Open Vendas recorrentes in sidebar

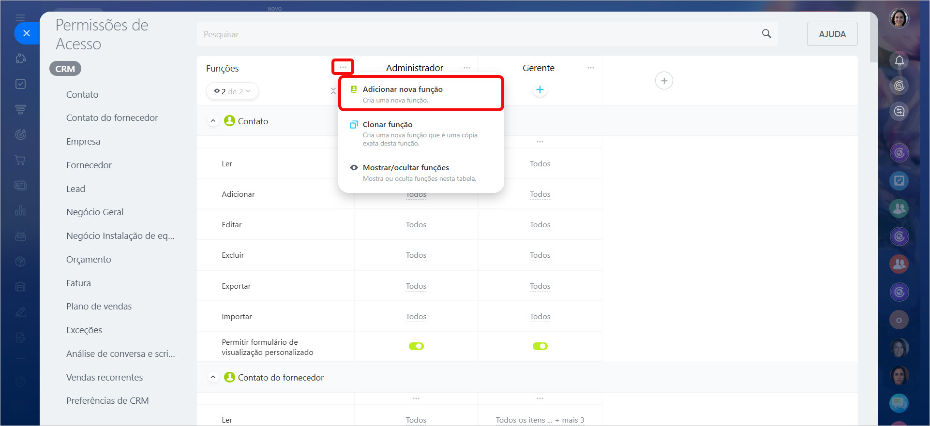105,378
